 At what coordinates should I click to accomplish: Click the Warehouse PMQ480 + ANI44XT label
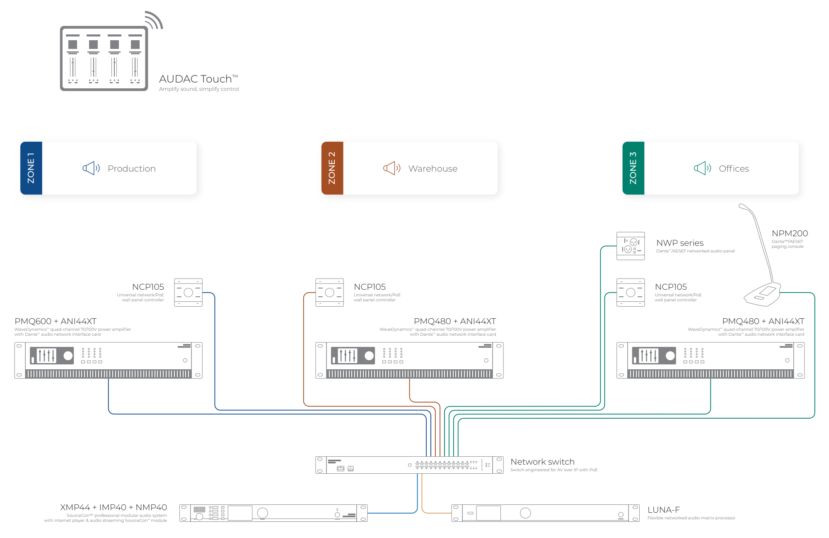pos(455,321)
